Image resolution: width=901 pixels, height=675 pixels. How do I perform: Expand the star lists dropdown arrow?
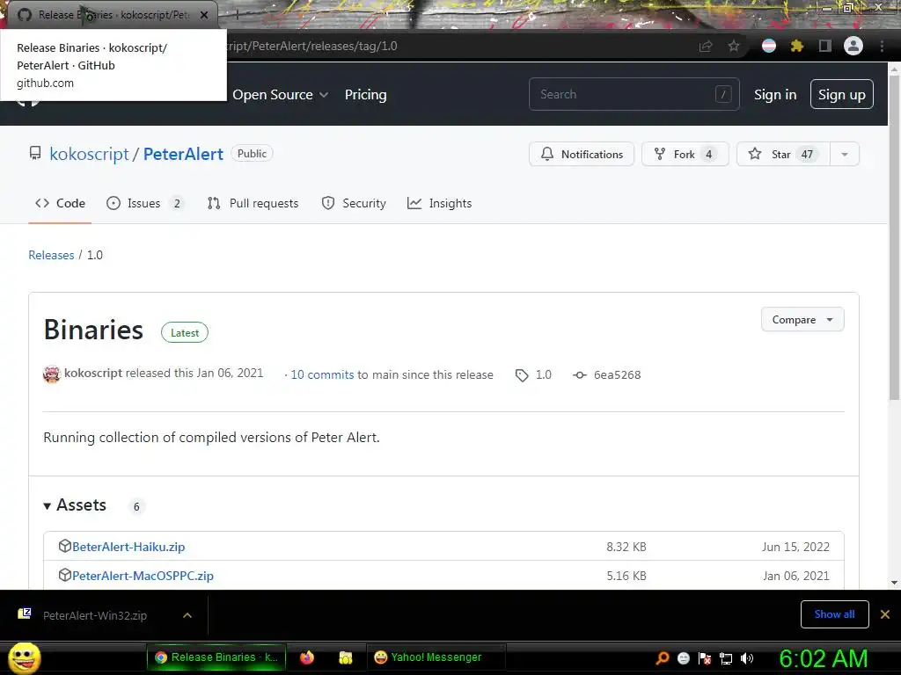[845, 154]
